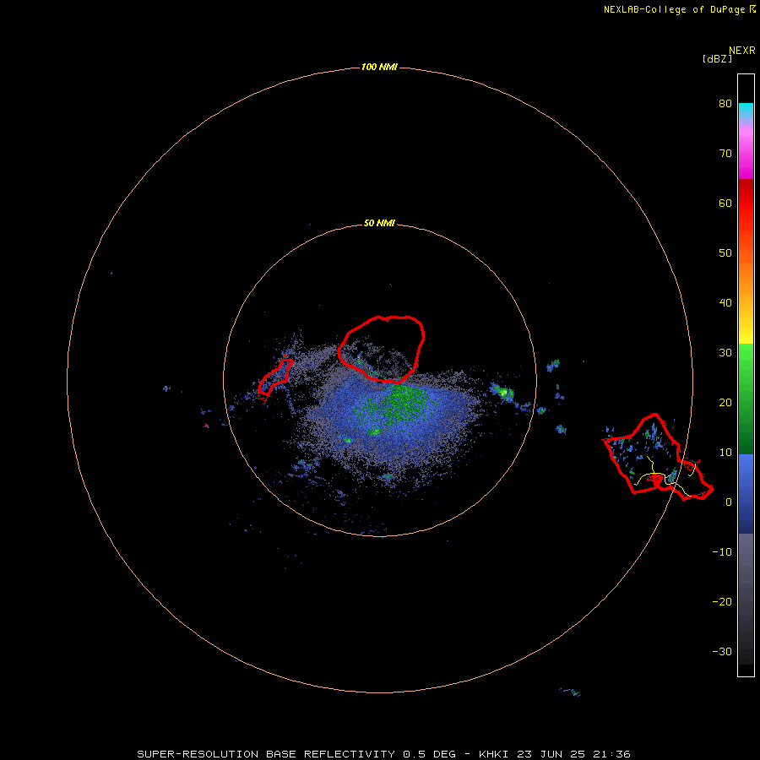Click the 80 dBZ scale value

point(725,103)
